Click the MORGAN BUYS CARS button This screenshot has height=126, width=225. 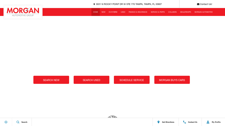(172, 80)
